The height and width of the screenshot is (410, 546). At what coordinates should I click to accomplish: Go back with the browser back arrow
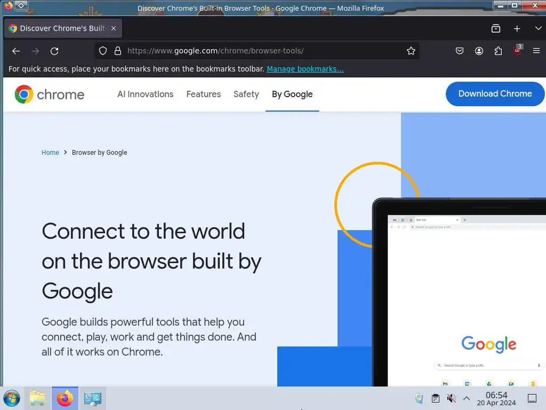[15, 51]
